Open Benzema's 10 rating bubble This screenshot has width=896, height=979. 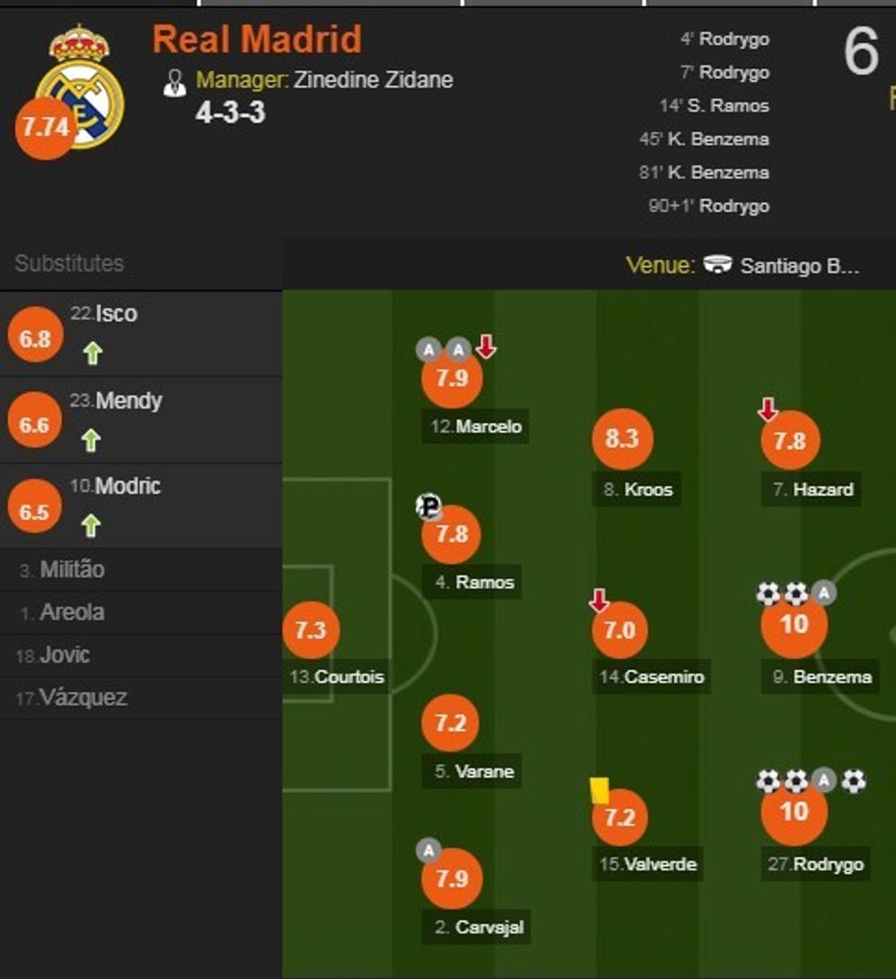(x=794, y=625)
